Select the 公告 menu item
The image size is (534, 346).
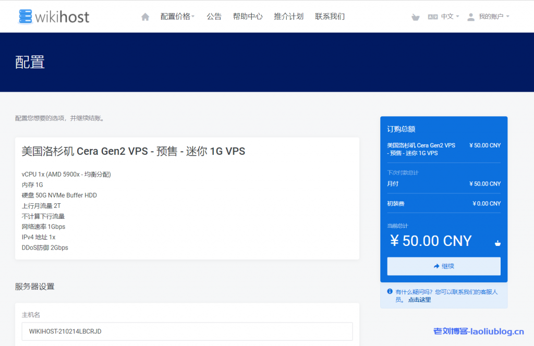tap(214, 16)
